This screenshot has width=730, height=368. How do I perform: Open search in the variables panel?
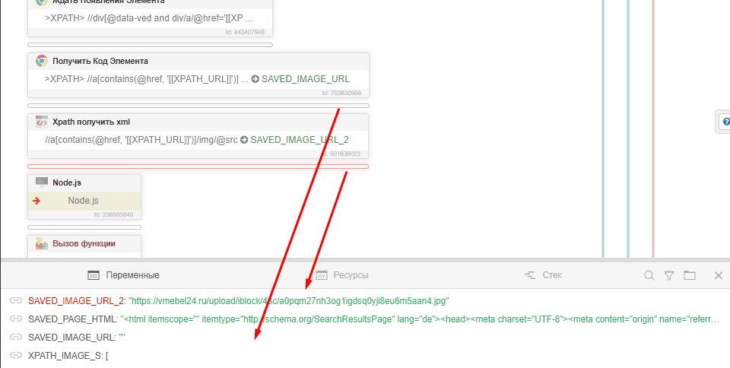[649, 275]
